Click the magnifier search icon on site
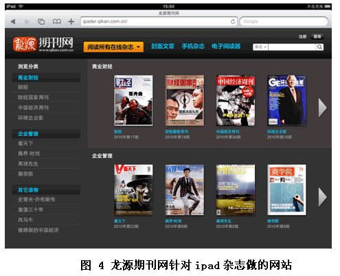The width and height of the screenshot is (340, 276). 319,47
